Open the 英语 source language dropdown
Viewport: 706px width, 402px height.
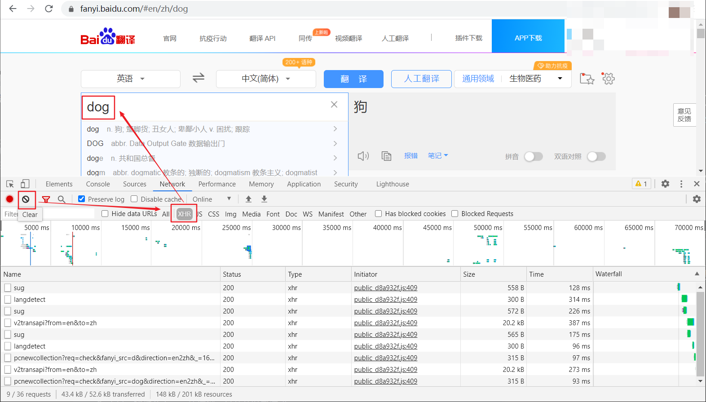[131, 79]
